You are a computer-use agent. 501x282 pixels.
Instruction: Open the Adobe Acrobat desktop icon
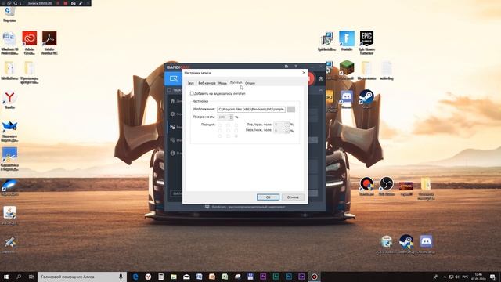click(x=49, y=42)
